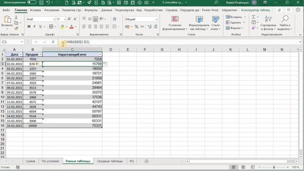Open the Arial font name dropdown
Image resolution: width=304 pixels, height=171 pixels.
[54, 19]
